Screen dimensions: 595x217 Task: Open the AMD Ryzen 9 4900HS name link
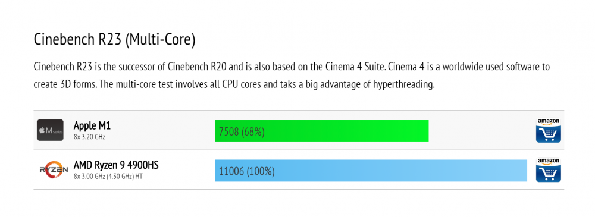[x=116, y=165]
